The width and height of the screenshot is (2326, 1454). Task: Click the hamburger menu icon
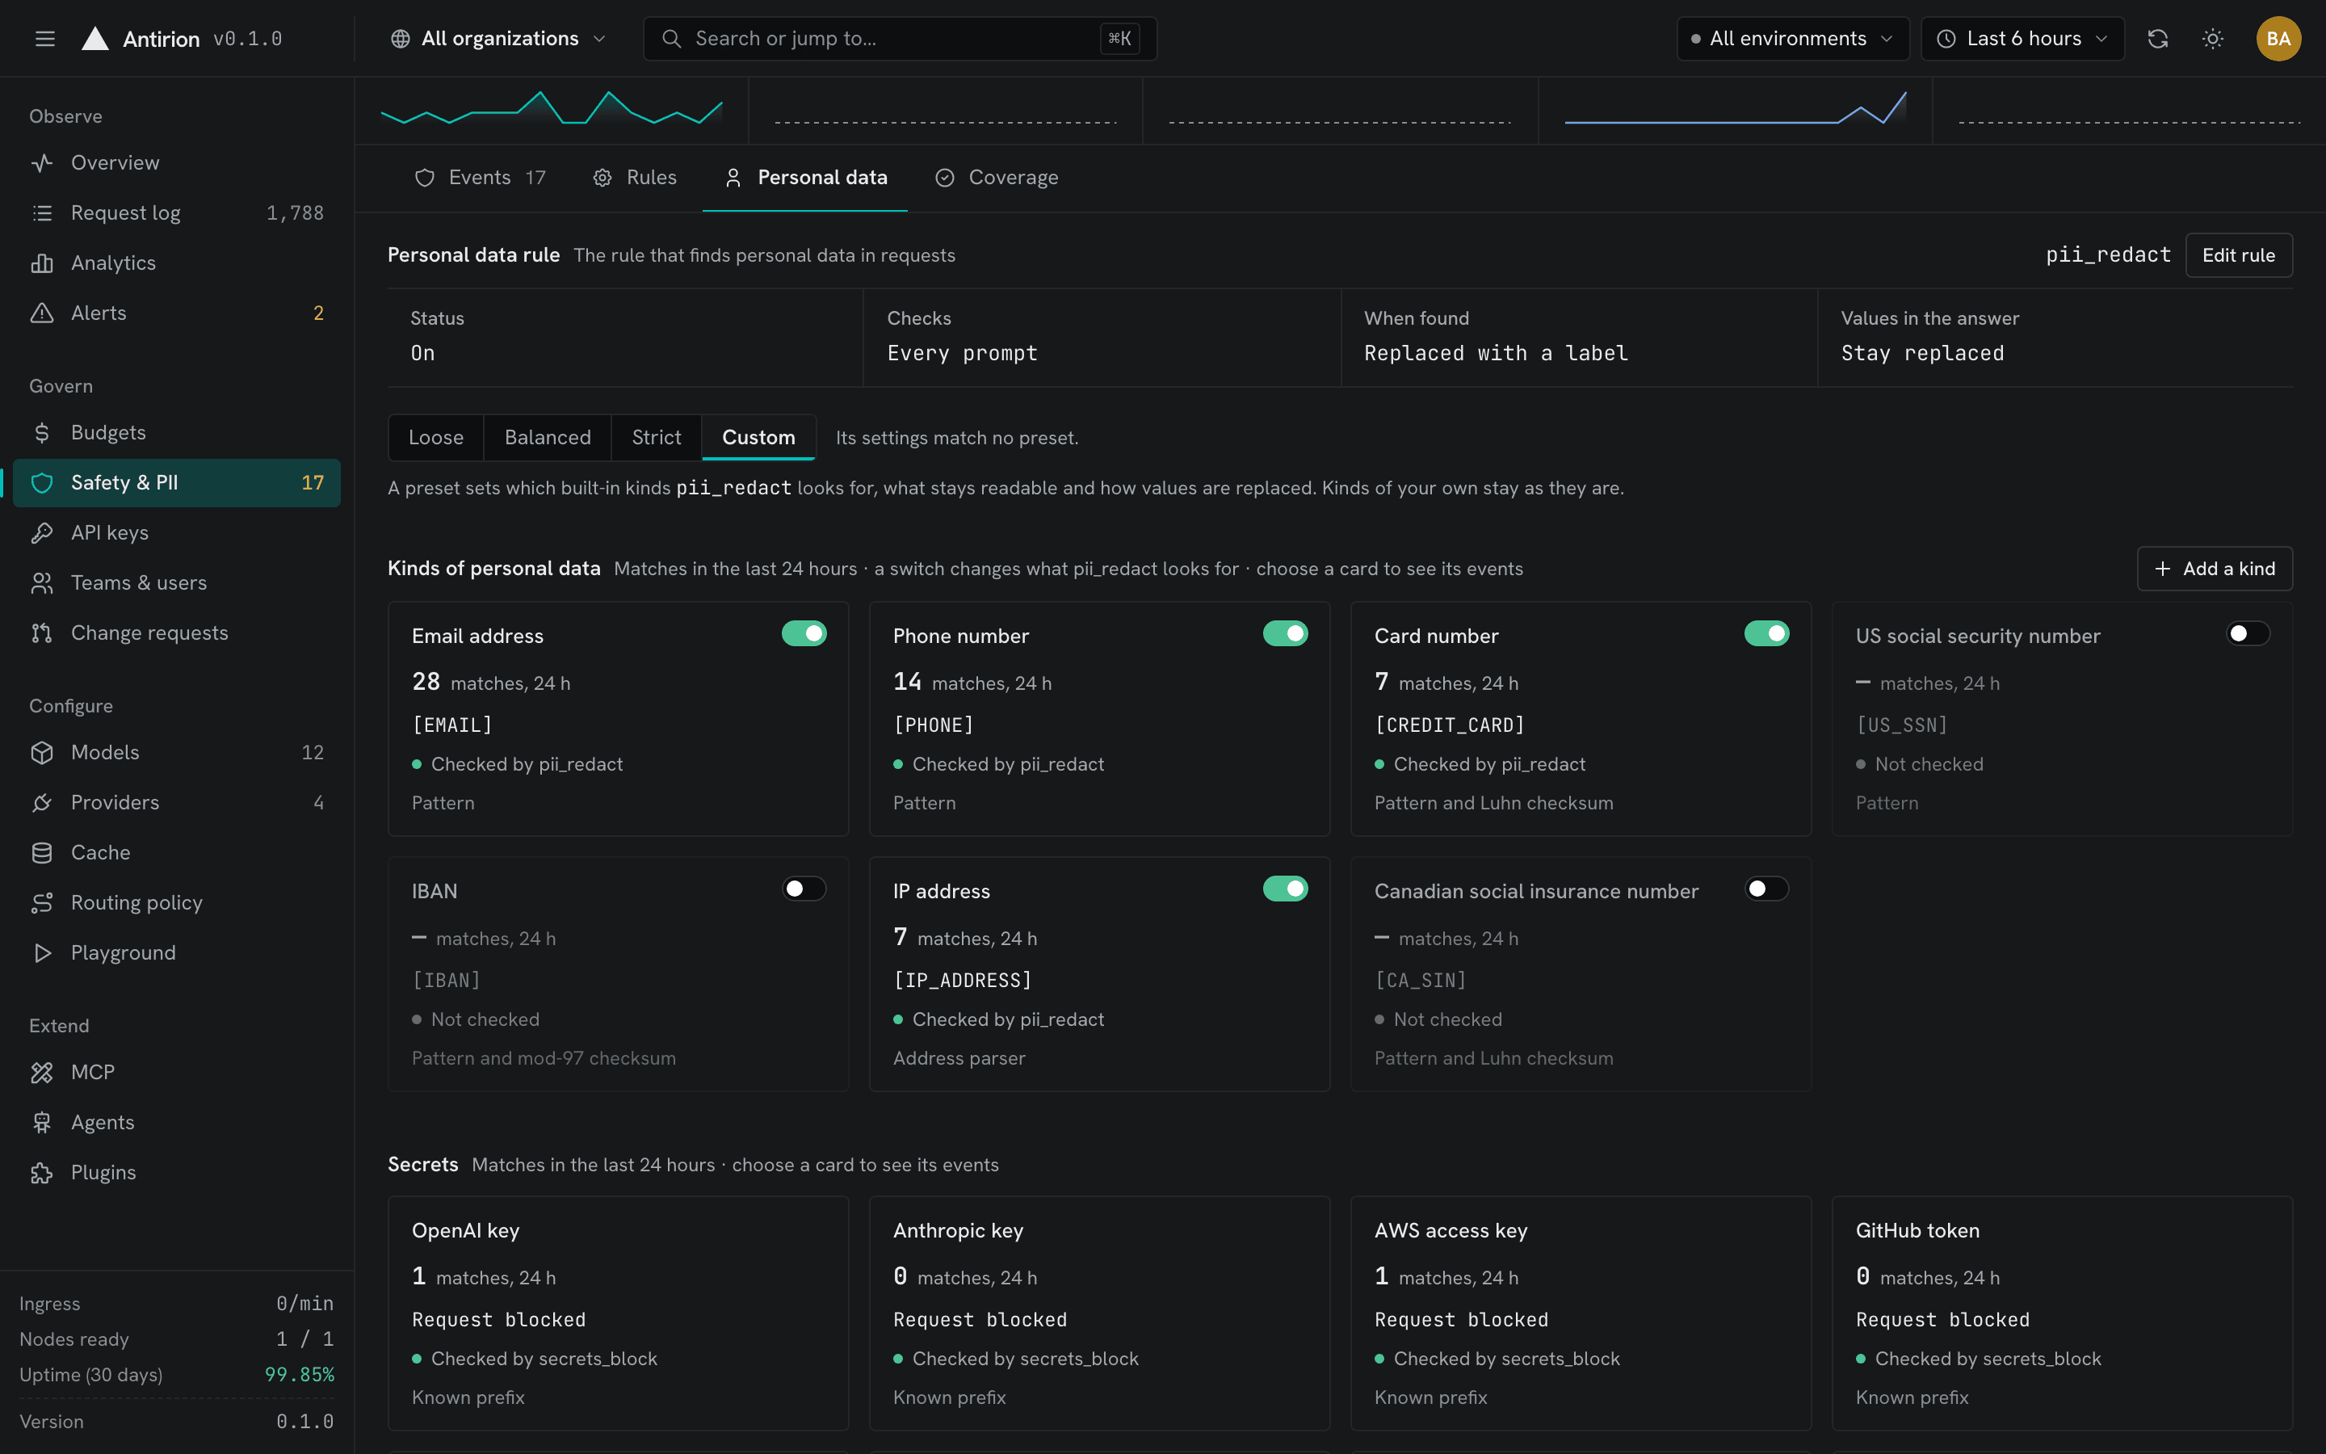[44, 39]
